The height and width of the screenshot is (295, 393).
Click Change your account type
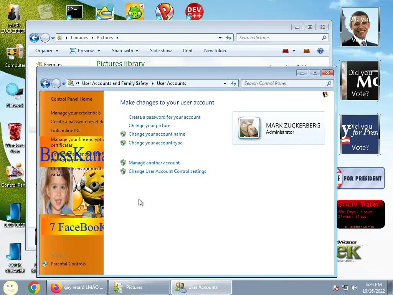155,143
